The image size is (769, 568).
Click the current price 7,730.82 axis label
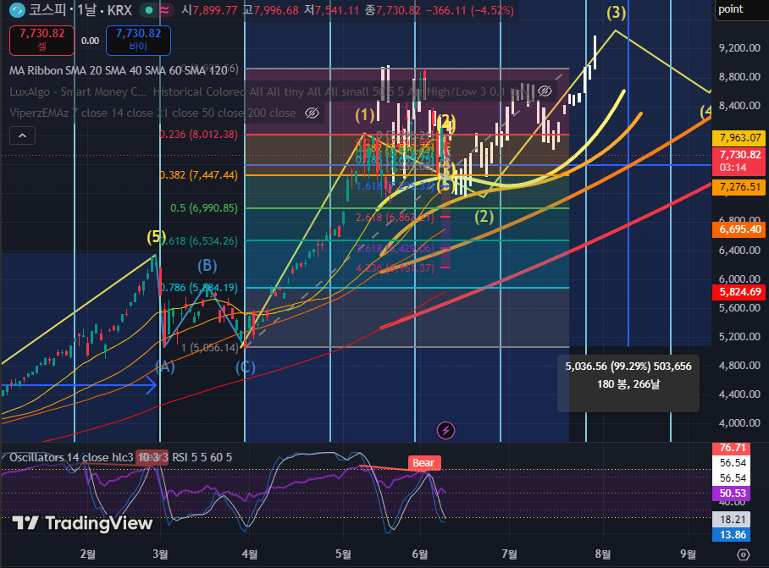(x=740, y=161)
